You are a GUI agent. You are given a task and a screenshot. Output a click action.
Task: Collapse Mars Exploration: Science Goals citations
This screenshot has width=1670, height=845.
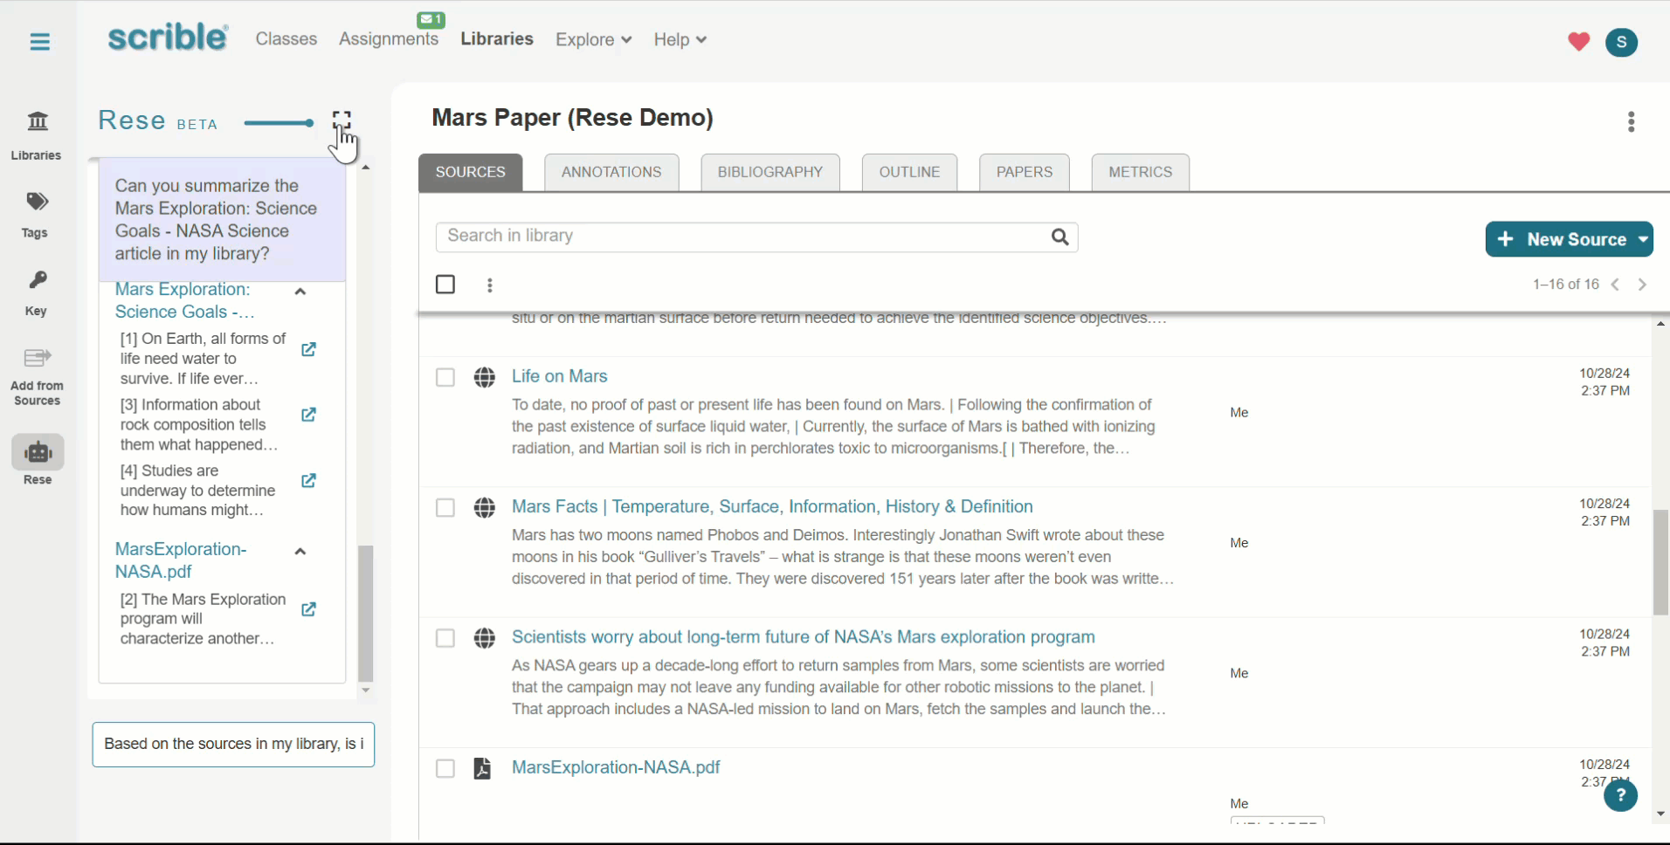coord(300,292)
